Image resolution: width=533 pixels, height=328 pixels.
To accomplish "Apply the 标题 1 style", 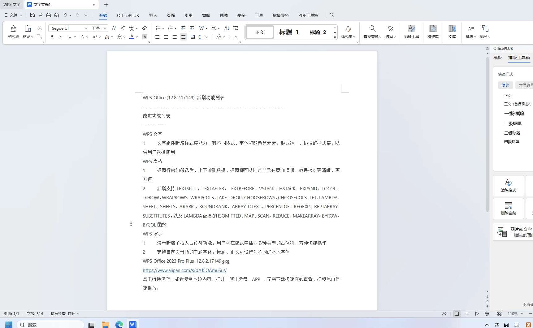I will point(288,32).
